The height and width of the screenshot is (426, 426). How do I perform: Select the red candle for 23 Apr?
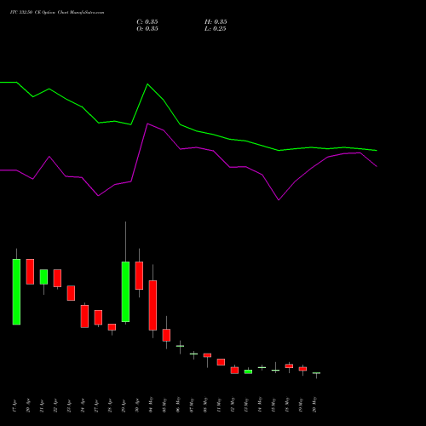pos(71,293)
